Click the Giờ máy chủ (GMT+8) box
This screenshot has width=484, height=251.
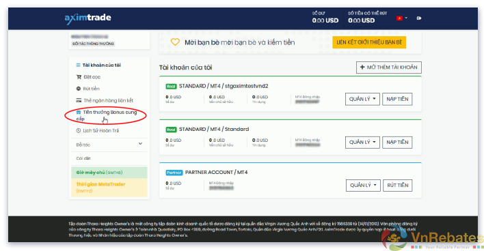point(109,173)
